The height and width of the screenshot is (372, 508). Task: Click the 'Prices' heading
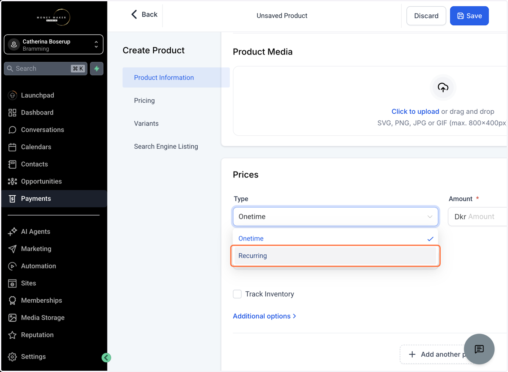[246, 175]
